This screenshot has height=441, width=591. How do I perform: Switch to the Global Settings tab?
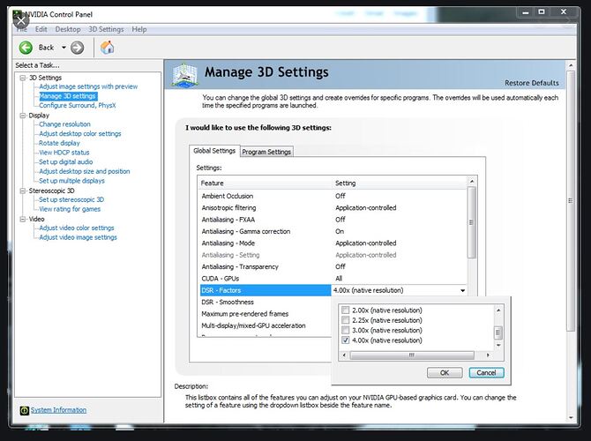click(214, 151)
